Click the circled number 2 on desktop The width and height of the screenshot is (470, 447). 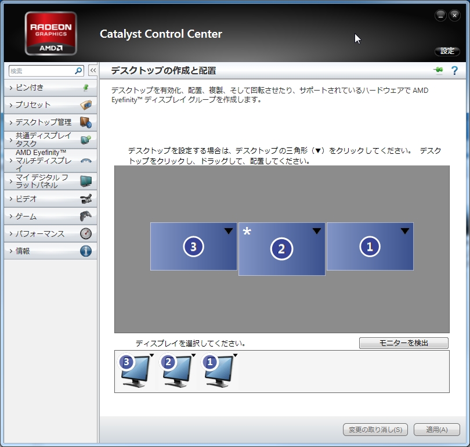coord(281,249)
